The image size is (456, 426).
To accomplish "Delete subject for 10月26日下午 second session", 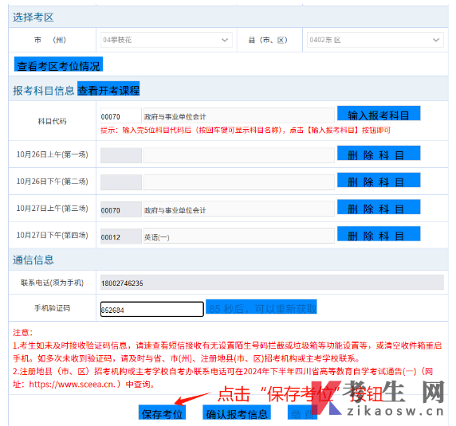I will click(x=379, y=180).
